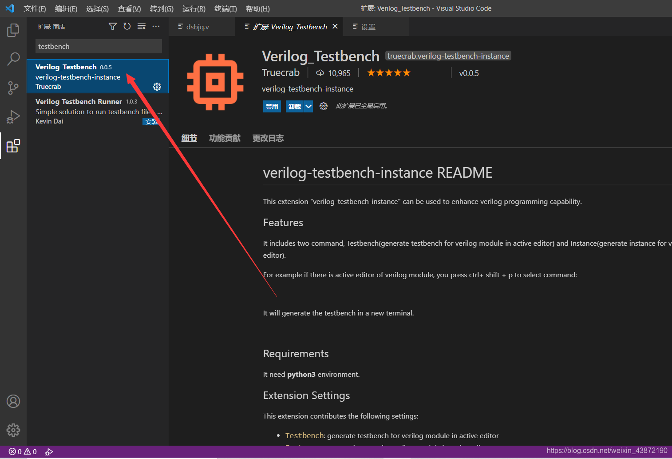672x459 pixels.
Task: Click the extension identifier truecrab.verilog-testbench-instance
Action: pos(448,56)
